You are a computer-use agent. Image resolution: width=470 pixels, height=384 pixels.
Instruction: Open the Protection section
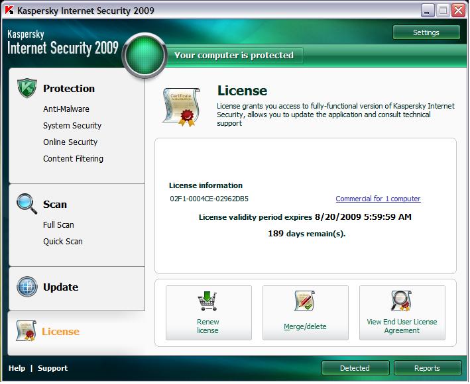[69, 88]
